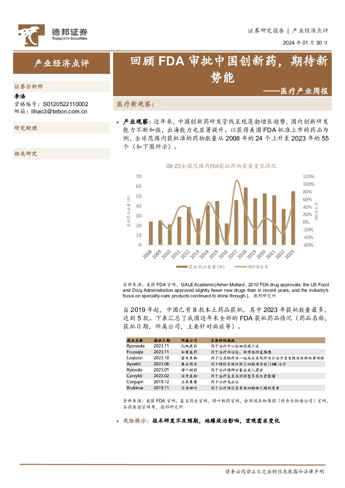
Task: Click the 2018 year label on chart axis
Action: click(x=242, y=254)
